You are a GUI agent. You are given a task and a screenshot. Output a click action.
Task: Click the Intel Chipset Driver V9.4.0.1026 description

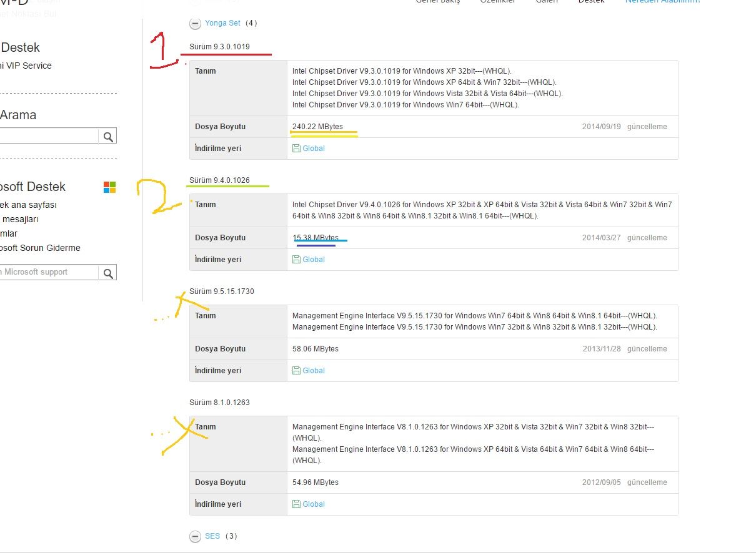click(482, 210)
